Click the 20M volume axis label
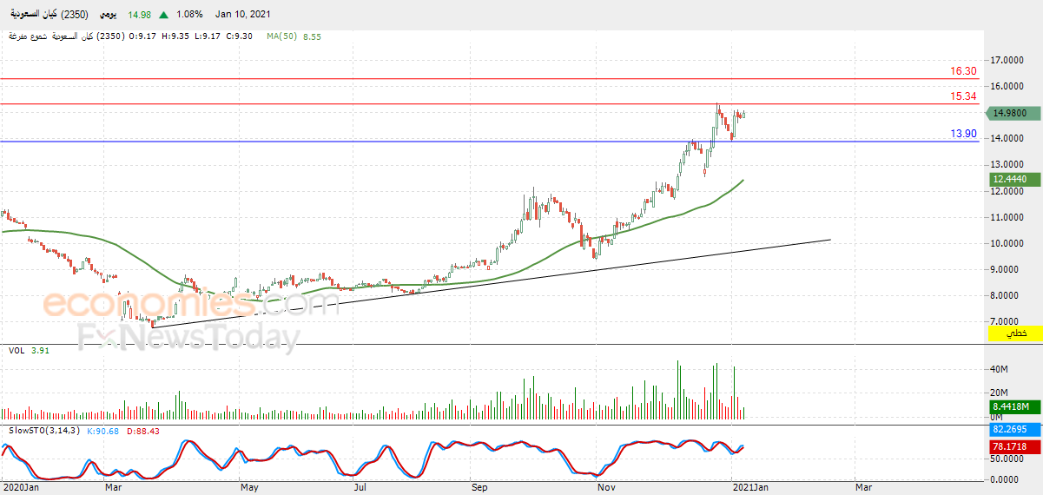The height and width of the screenshot is (495, 1043). click(x=999, y=392)
